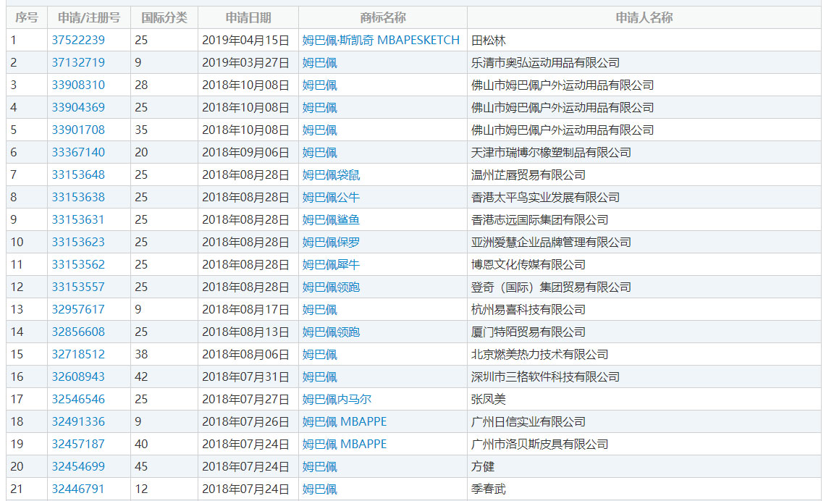Open registration number 37522239
826x501 pixels.
point(78,40)
